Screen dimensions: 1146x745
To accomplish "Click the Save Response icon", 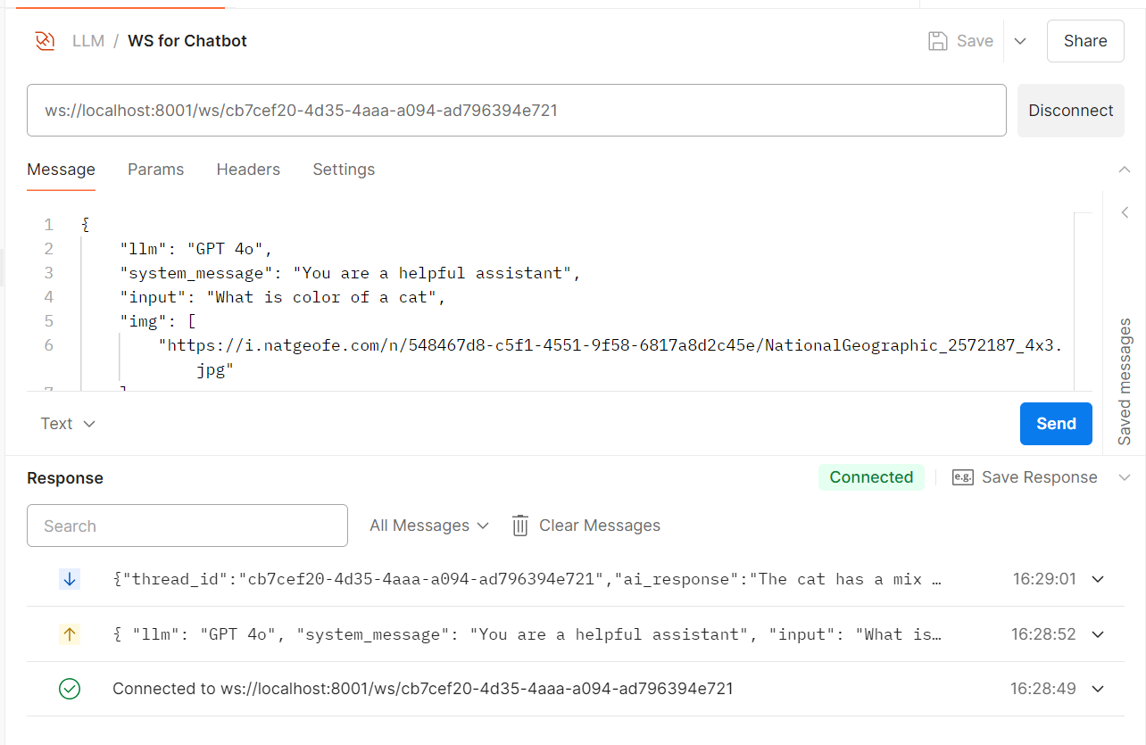I will coord(962,477).
